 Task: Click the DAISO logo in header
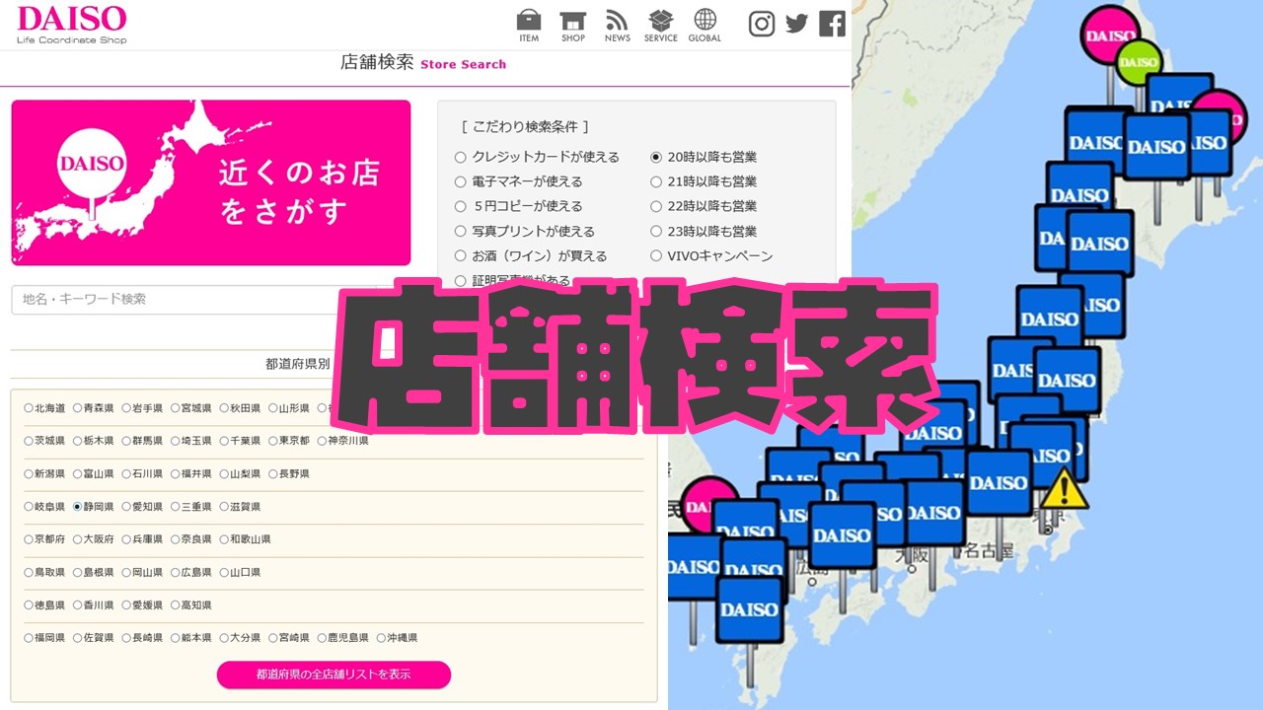coord(72,25)
